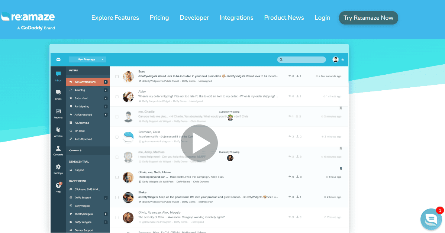Click the Try Re:amaze Now button

click(368, 17)
